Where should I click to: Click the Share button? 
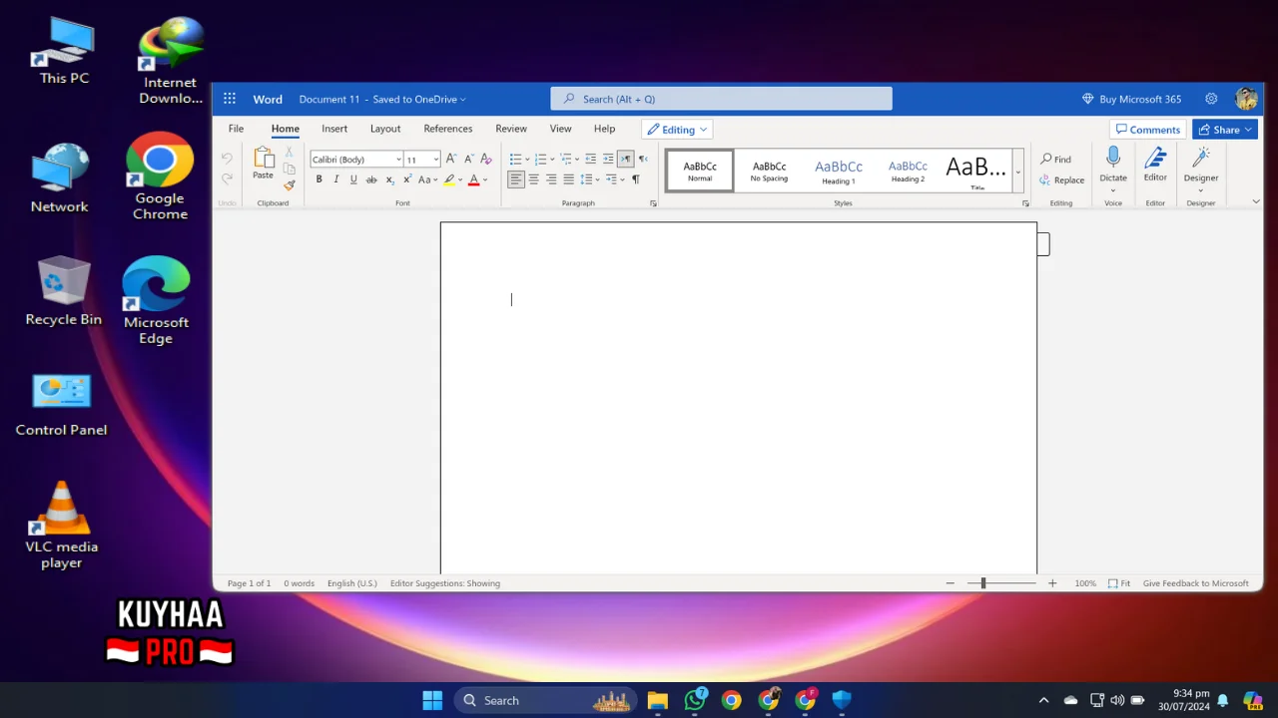click(1225, 130)
